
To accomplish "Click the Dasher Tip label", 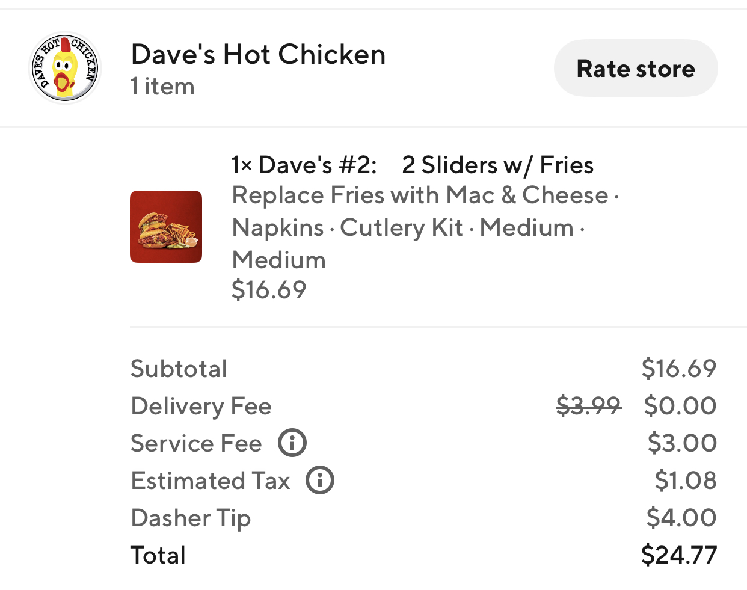I will [191, 518].
